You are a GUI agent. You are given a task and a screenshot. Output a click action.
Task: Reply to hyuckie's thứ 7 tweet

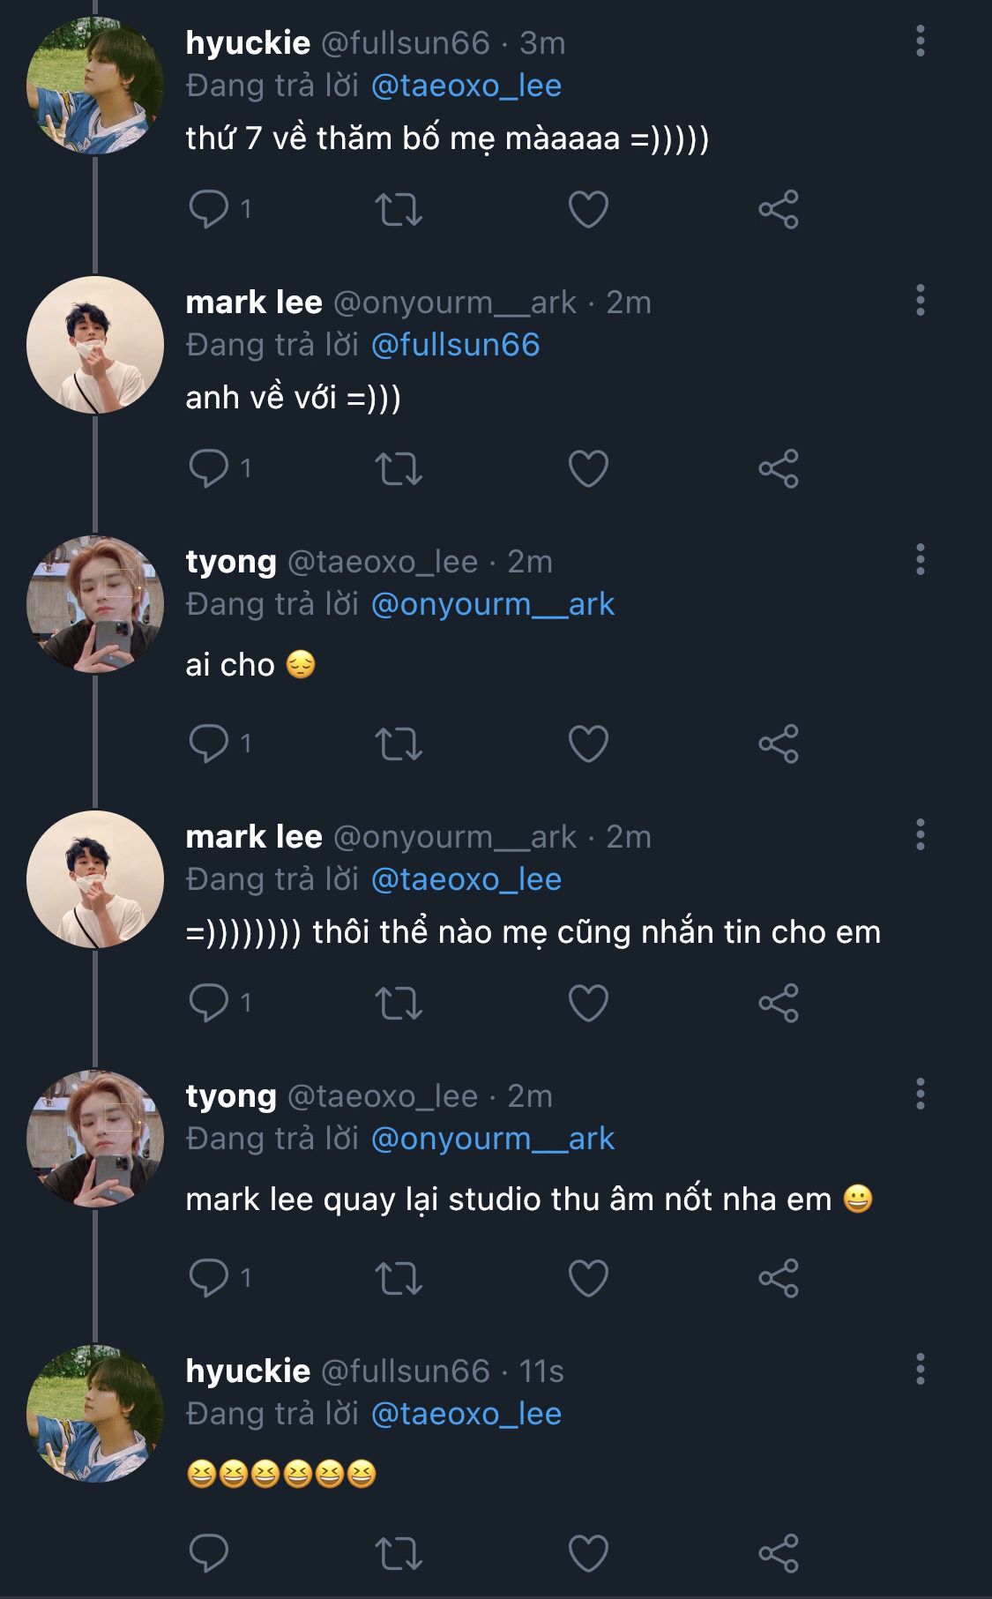pyautogui.click(x=209, y=209)
